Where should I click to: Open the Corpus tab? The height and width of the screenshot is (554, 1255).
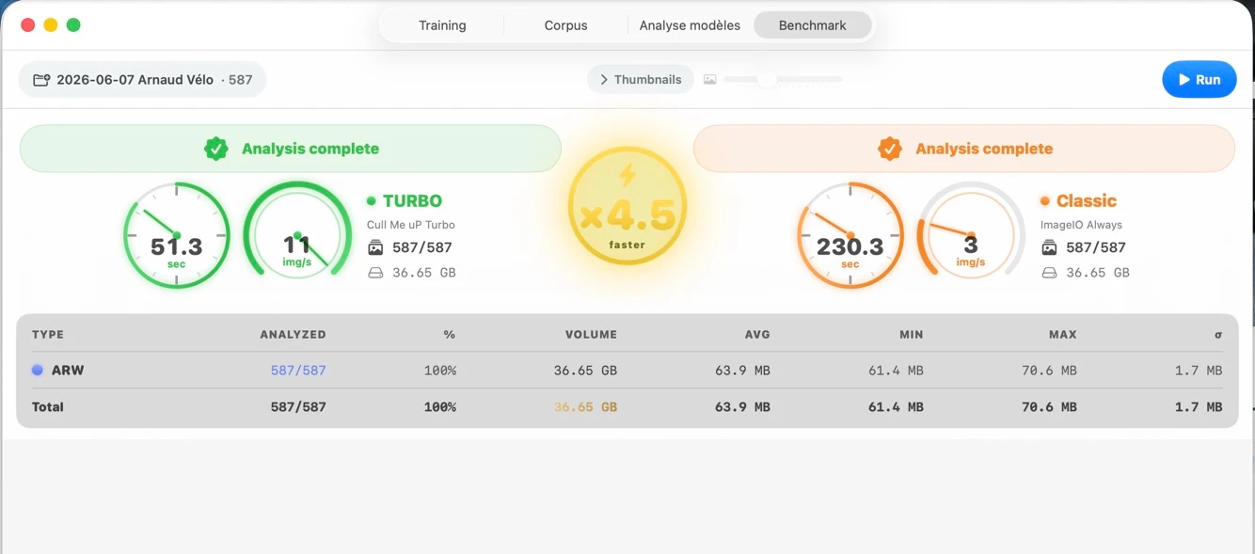(565, 25)
